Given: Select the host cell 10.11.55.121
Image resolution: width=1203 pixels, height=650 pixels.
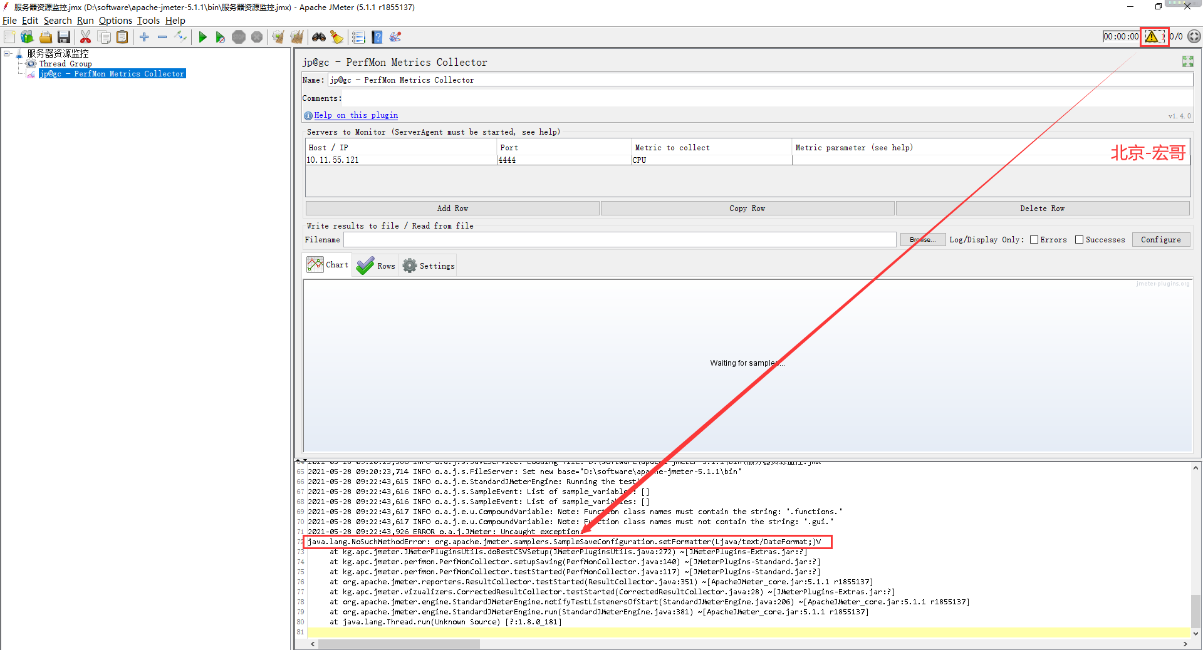Looking at the screenshot, I should [x=401, y=160].
